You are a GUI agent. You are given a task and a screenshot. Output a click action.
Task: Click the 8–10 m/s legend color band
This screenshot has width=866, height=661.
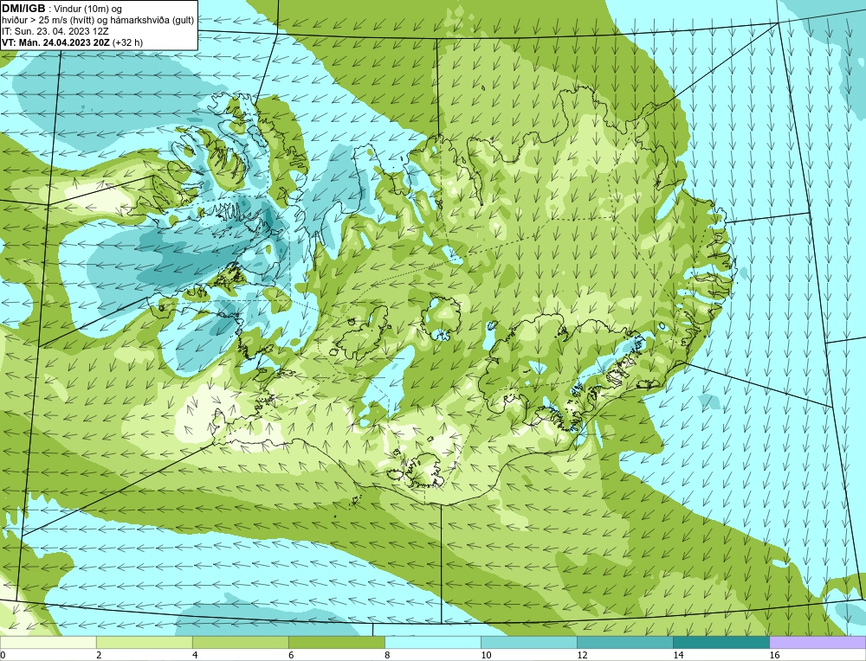click(x=432, y=642)
